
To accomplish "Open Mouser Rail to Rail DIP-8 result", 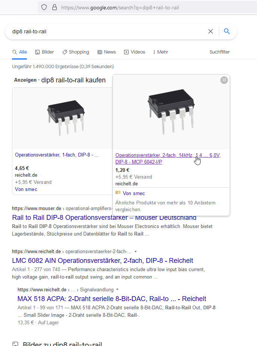I will click(104, 218).
